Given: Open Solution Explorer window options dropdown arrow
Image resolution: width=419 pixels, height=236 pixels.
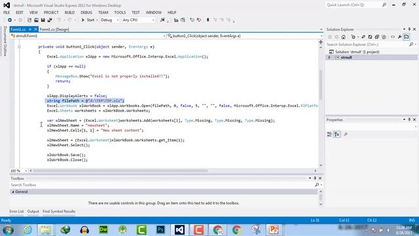Looking at the screenshot, I should click(405, 29).
